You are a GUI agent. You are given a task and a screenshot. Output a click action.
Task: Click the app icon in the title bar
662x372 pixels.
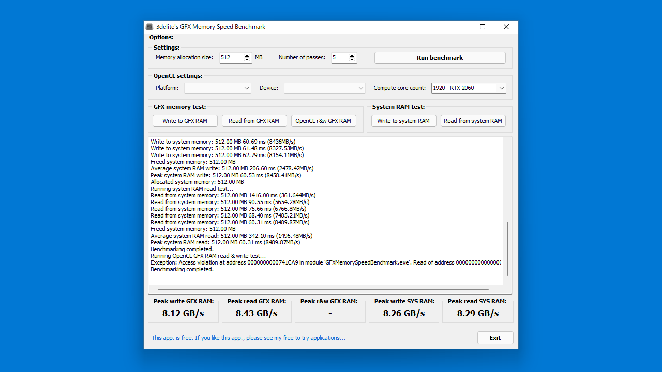[x=149, y=27]
